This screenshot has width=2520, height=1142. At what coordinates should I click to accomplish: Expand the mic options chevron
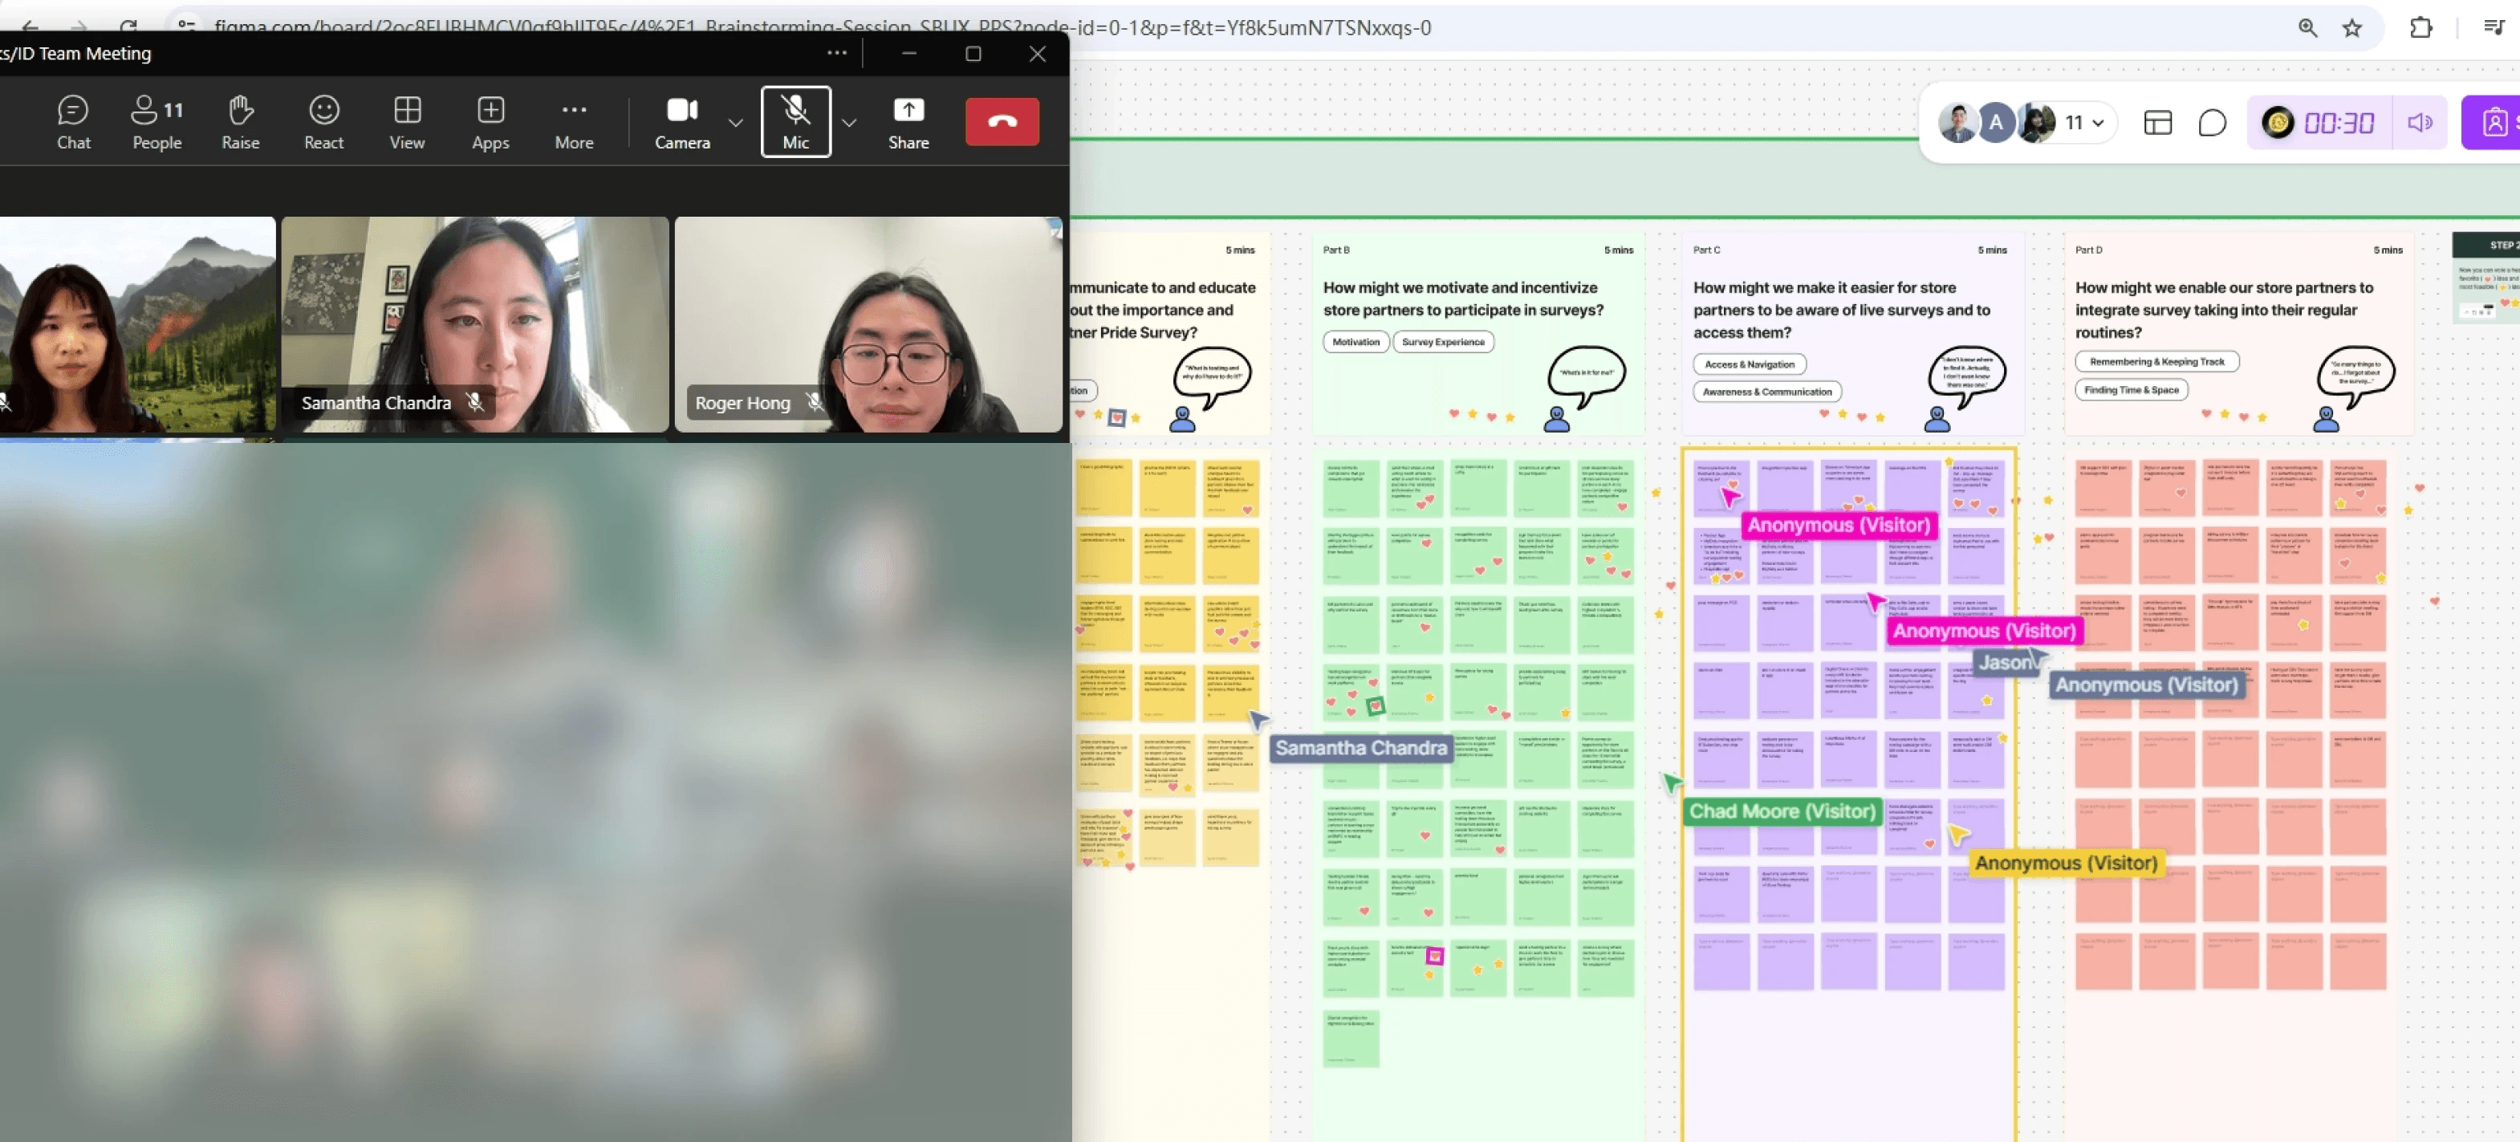click(849, 122)
